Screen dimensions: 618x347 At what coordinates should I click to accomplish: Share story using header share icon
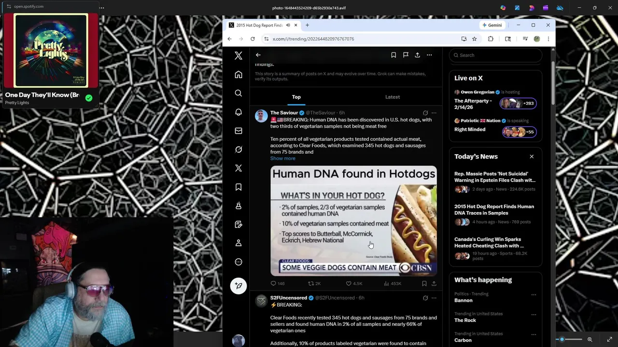417,55
